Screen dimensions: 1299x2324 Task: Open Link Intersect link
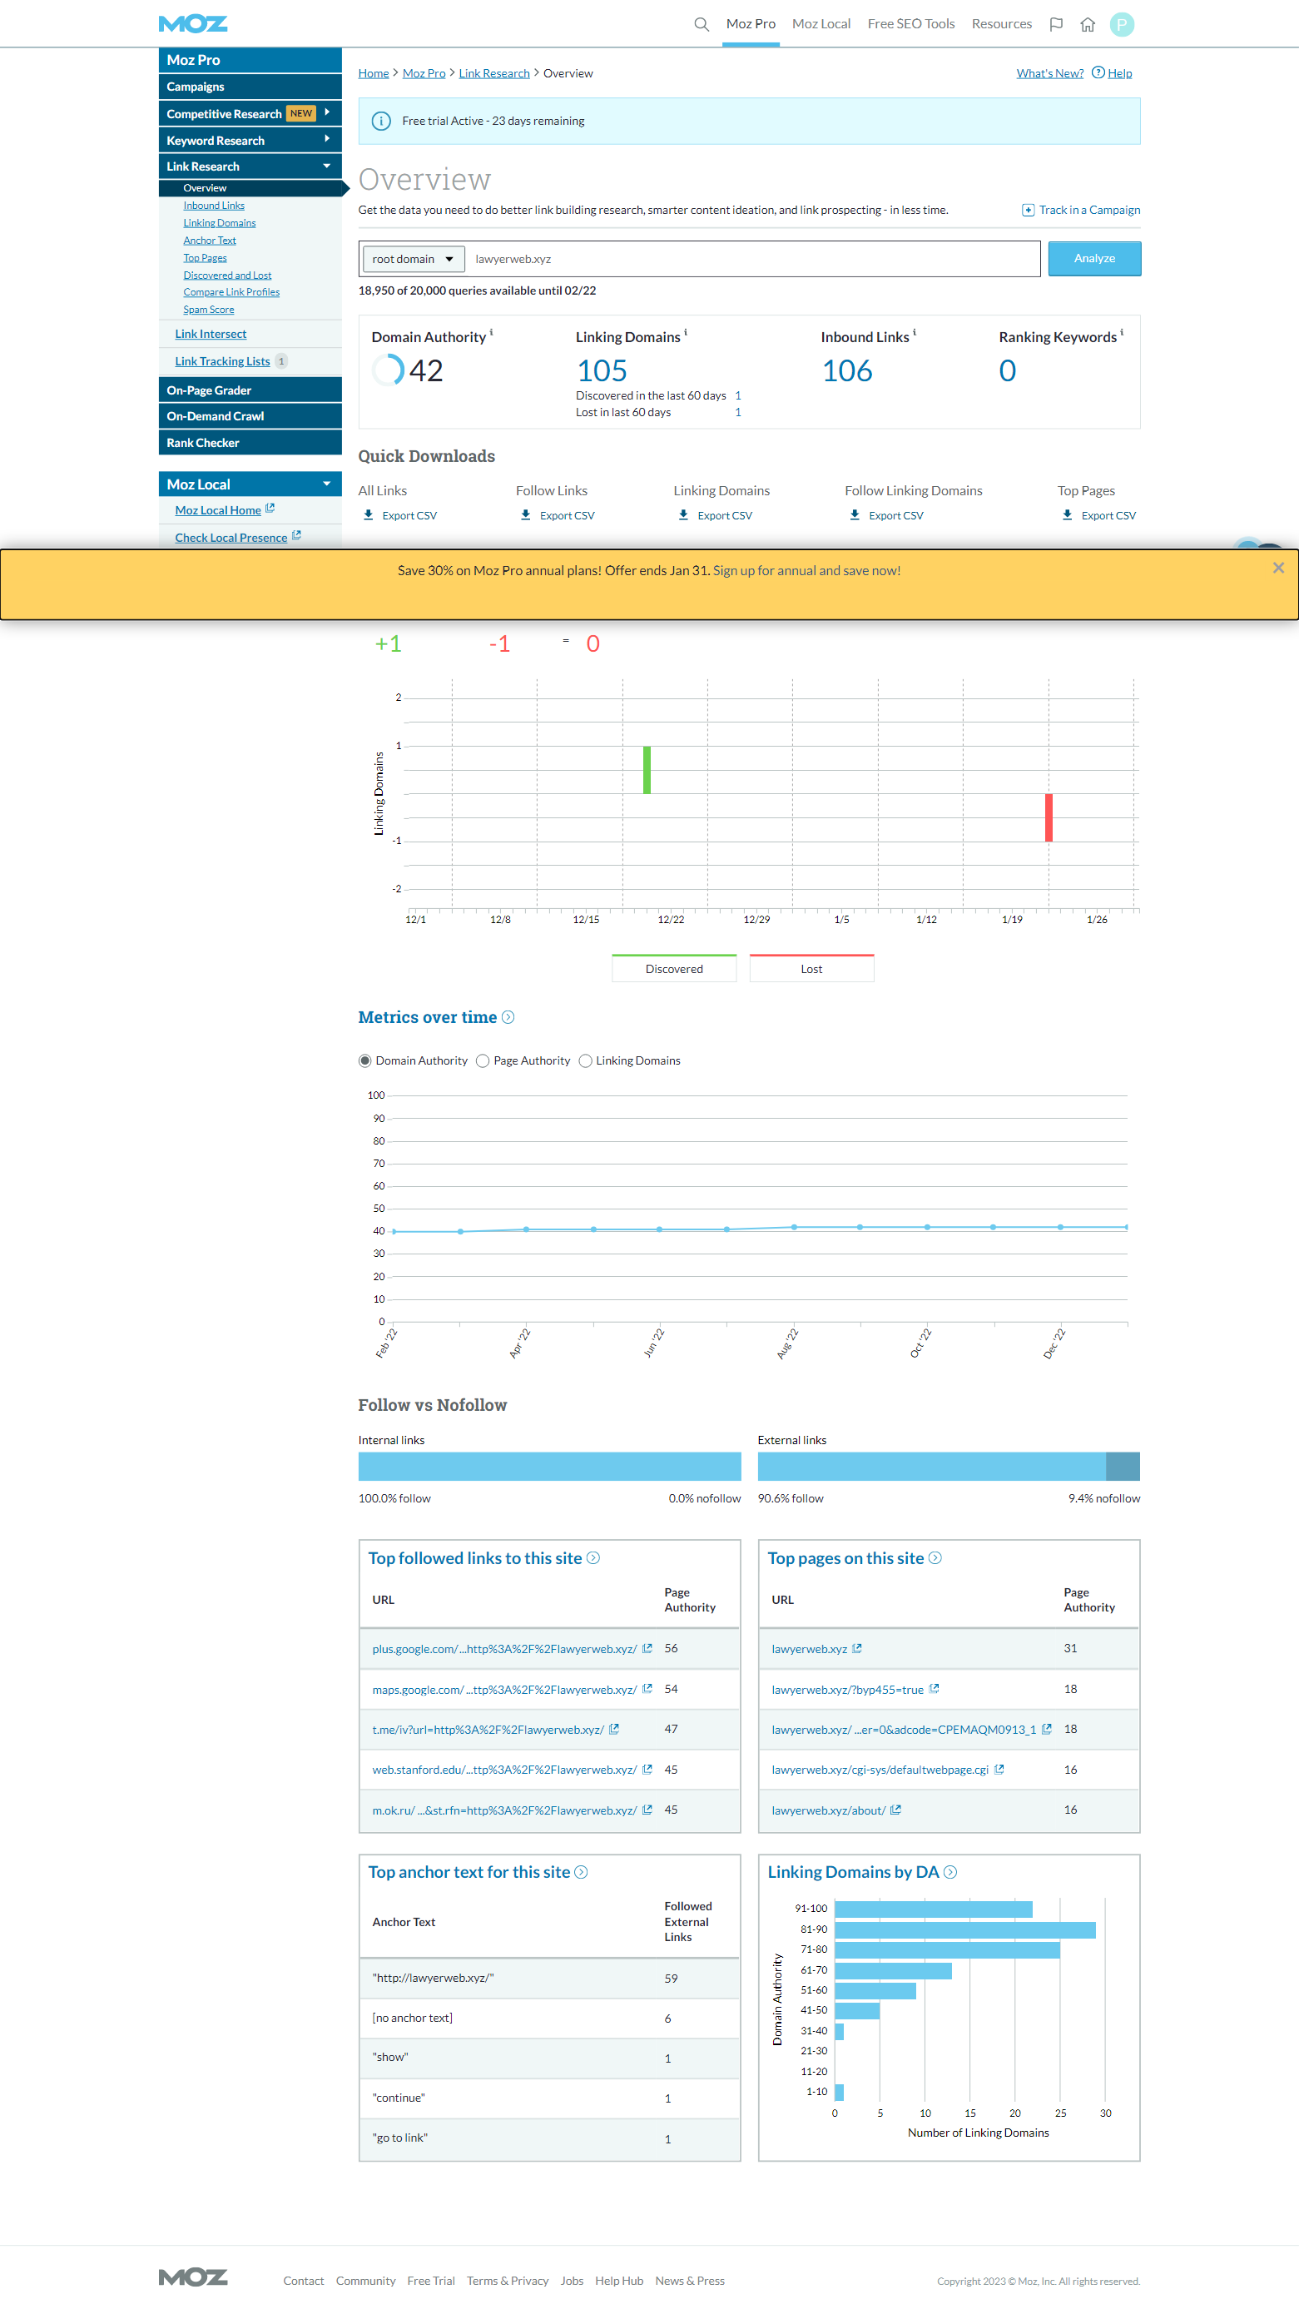pos(211,334)
